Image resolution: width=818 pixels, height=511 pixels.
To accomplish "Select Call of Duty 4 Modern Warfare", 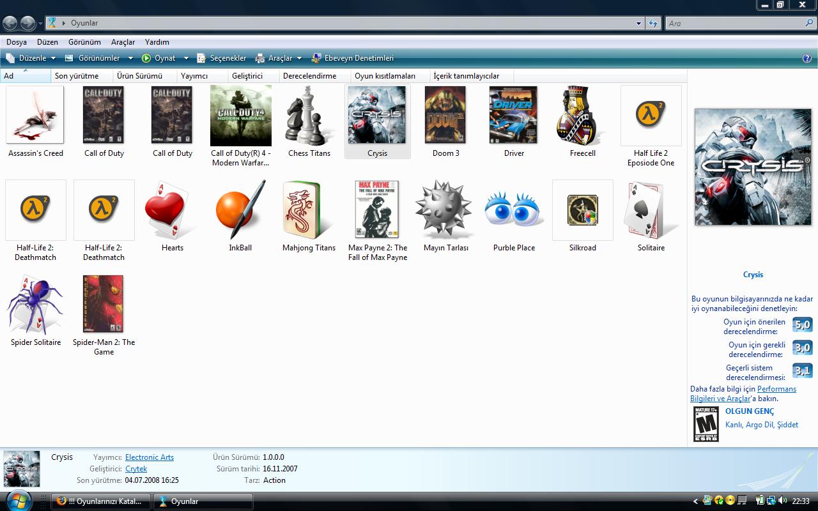I will 240,116.
